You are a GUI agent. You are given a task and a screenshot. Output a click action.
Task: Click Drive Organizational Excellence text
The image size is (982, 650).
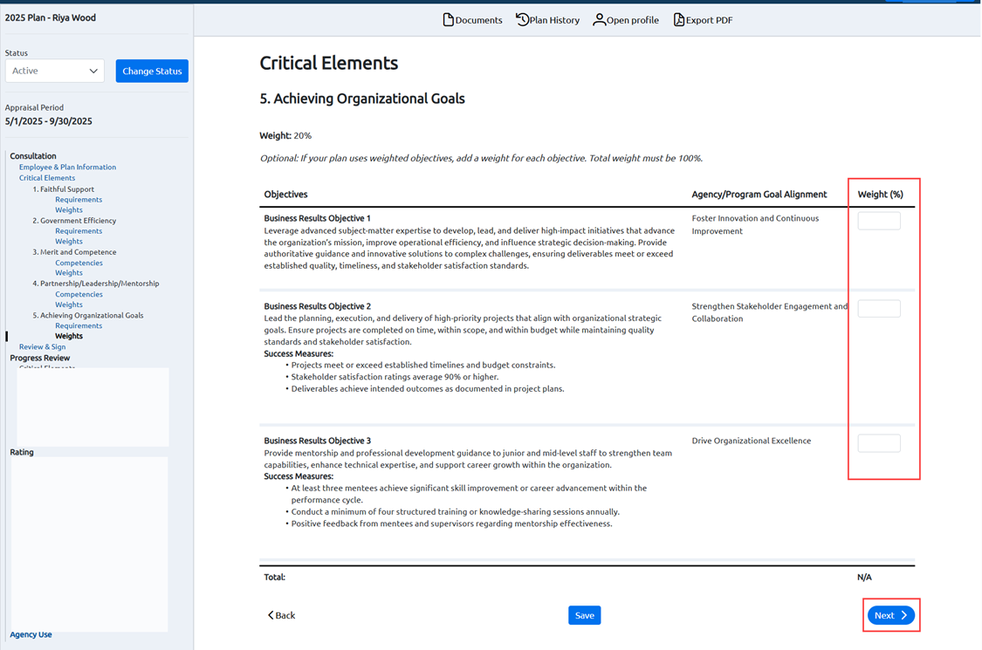coord(751,441)
